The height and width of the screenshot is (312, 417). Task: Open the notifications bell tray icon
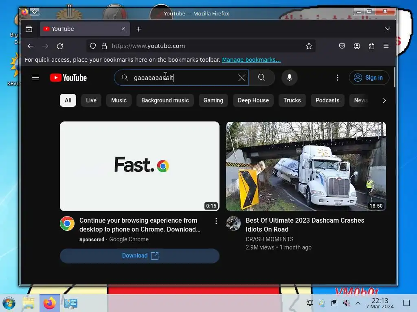309,303
